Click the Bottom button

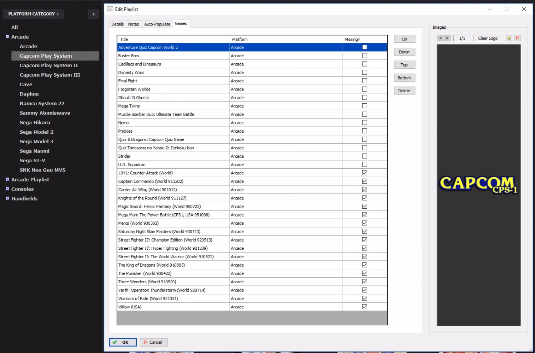404,78
